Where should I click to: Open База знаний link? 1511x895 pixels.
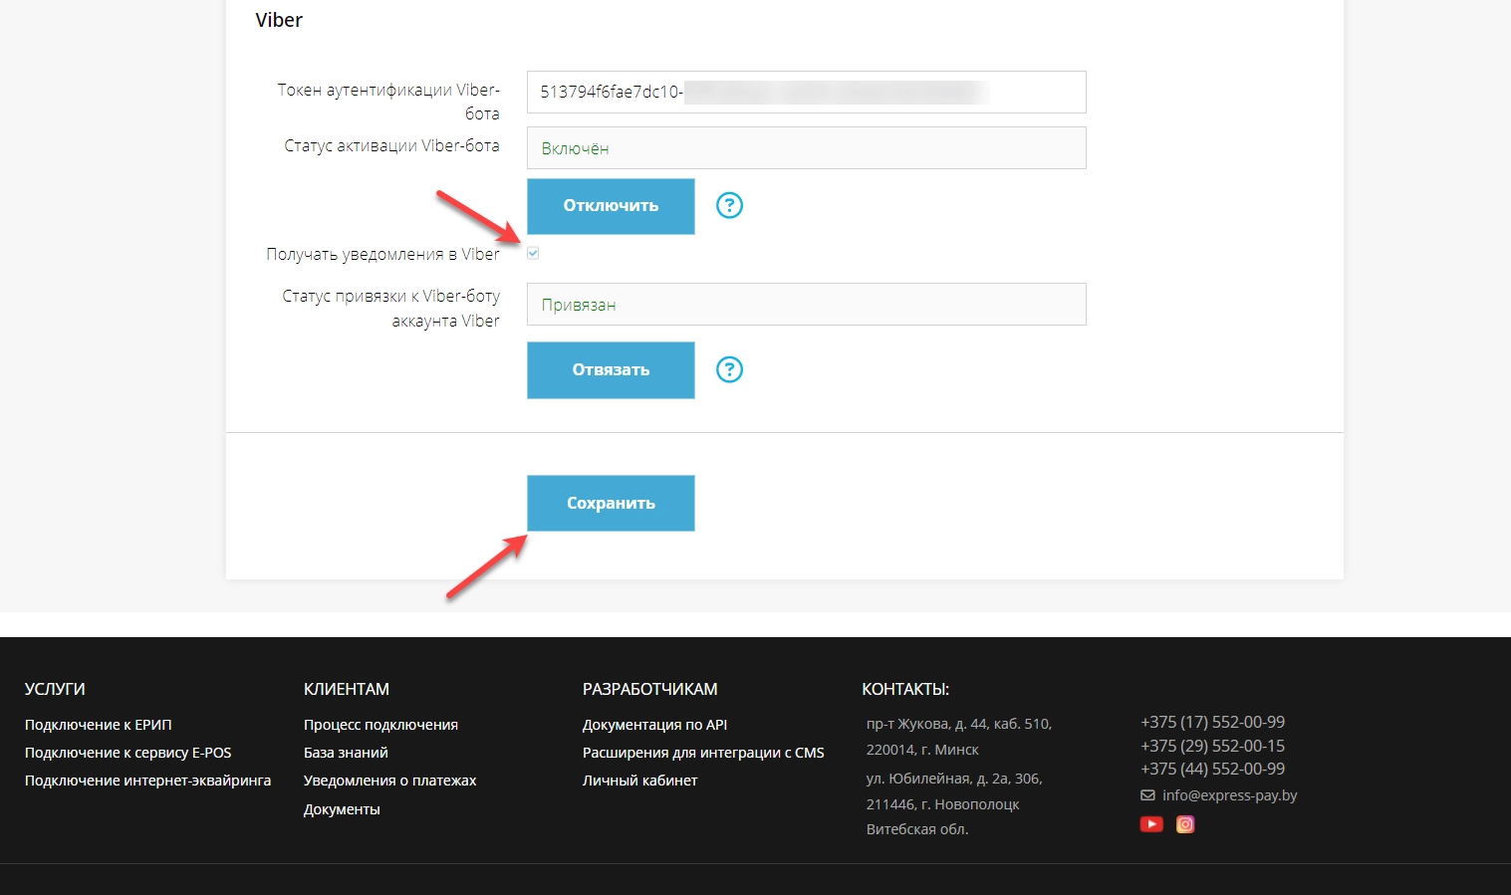346,753
